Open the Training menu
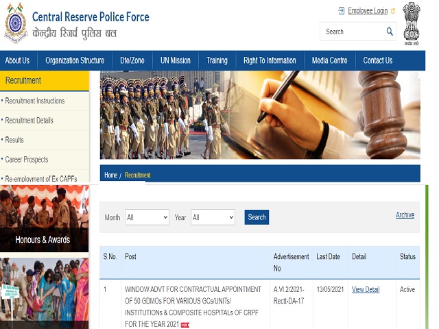Viewport: 439px width, 329px height. 217,60
